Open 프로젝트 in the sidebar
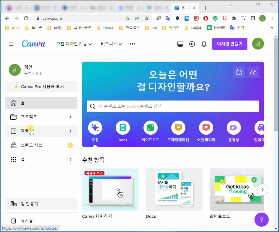This screenshot has height=232, width=279. pos(41,117)
